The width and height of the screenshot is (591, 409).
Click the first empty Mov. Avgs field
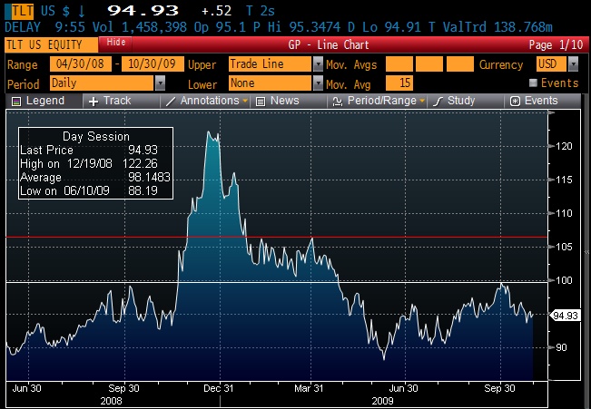[399, 64]
